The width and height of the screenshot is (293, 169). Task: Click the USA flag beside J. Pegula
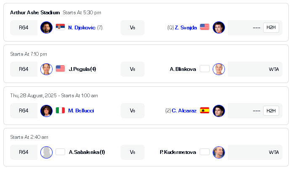coord(61,69)
